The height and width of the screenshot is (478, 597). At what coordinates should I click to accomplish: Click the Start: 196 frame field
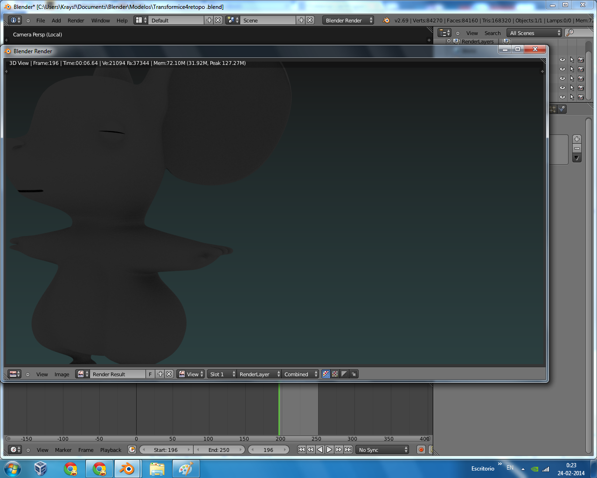point(166,450)
